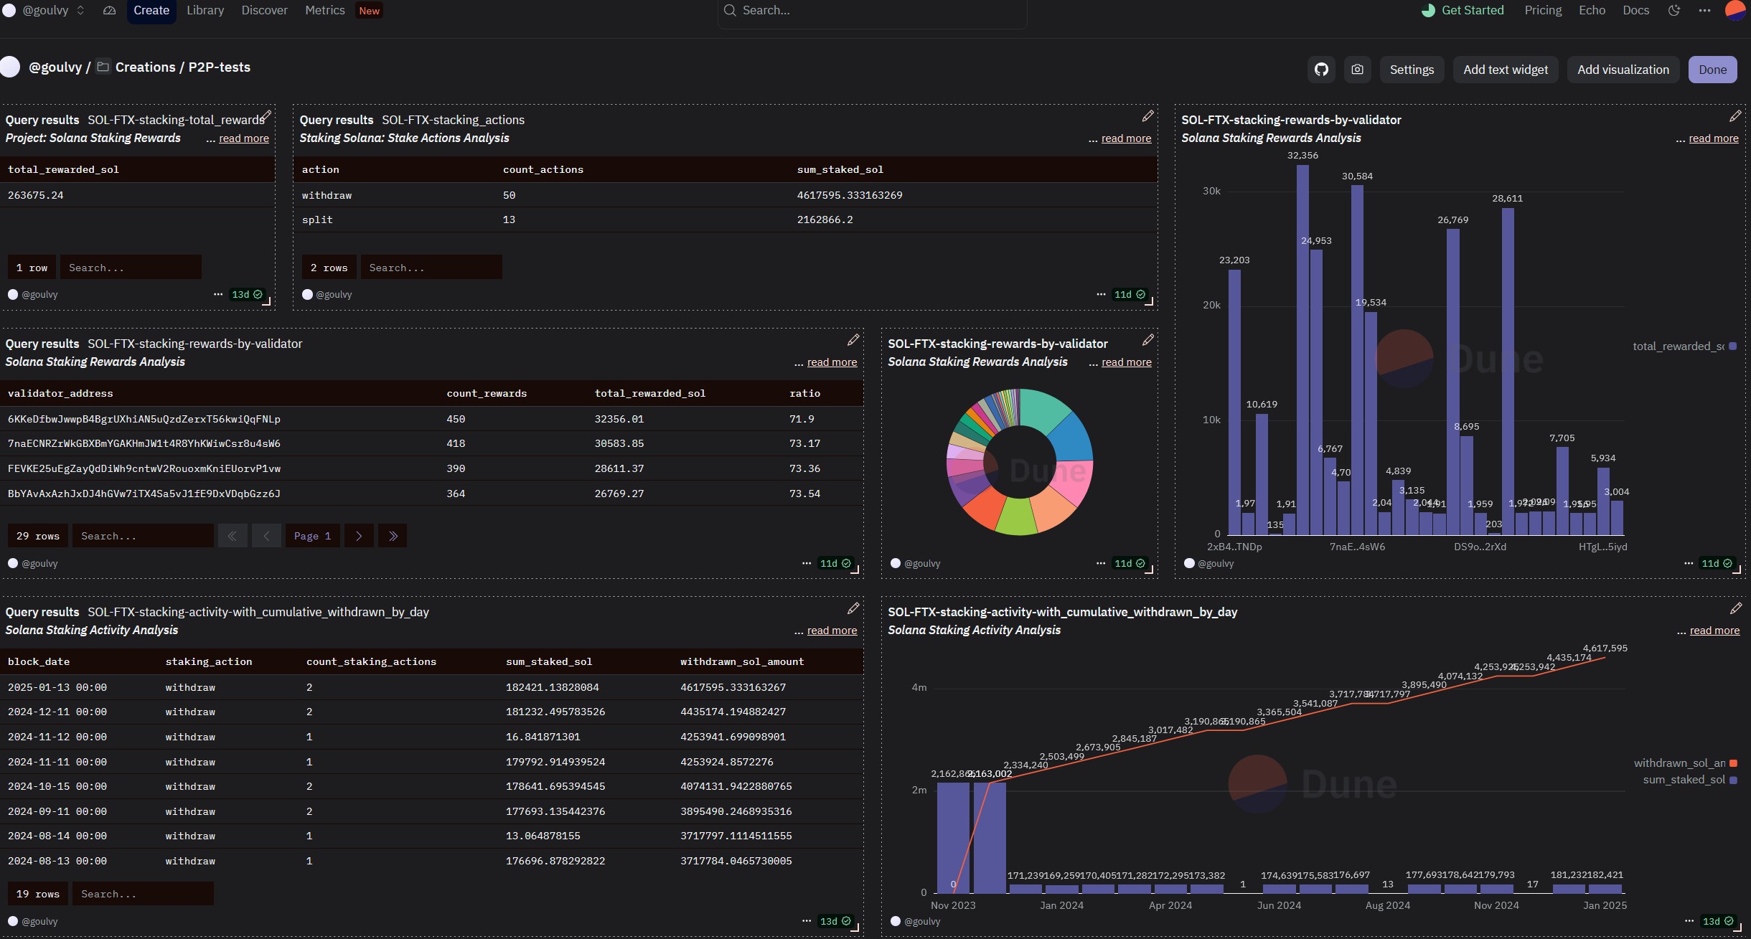
Task: Open options menu on total_rewards widget footer
Action: (x=218, y=294)
